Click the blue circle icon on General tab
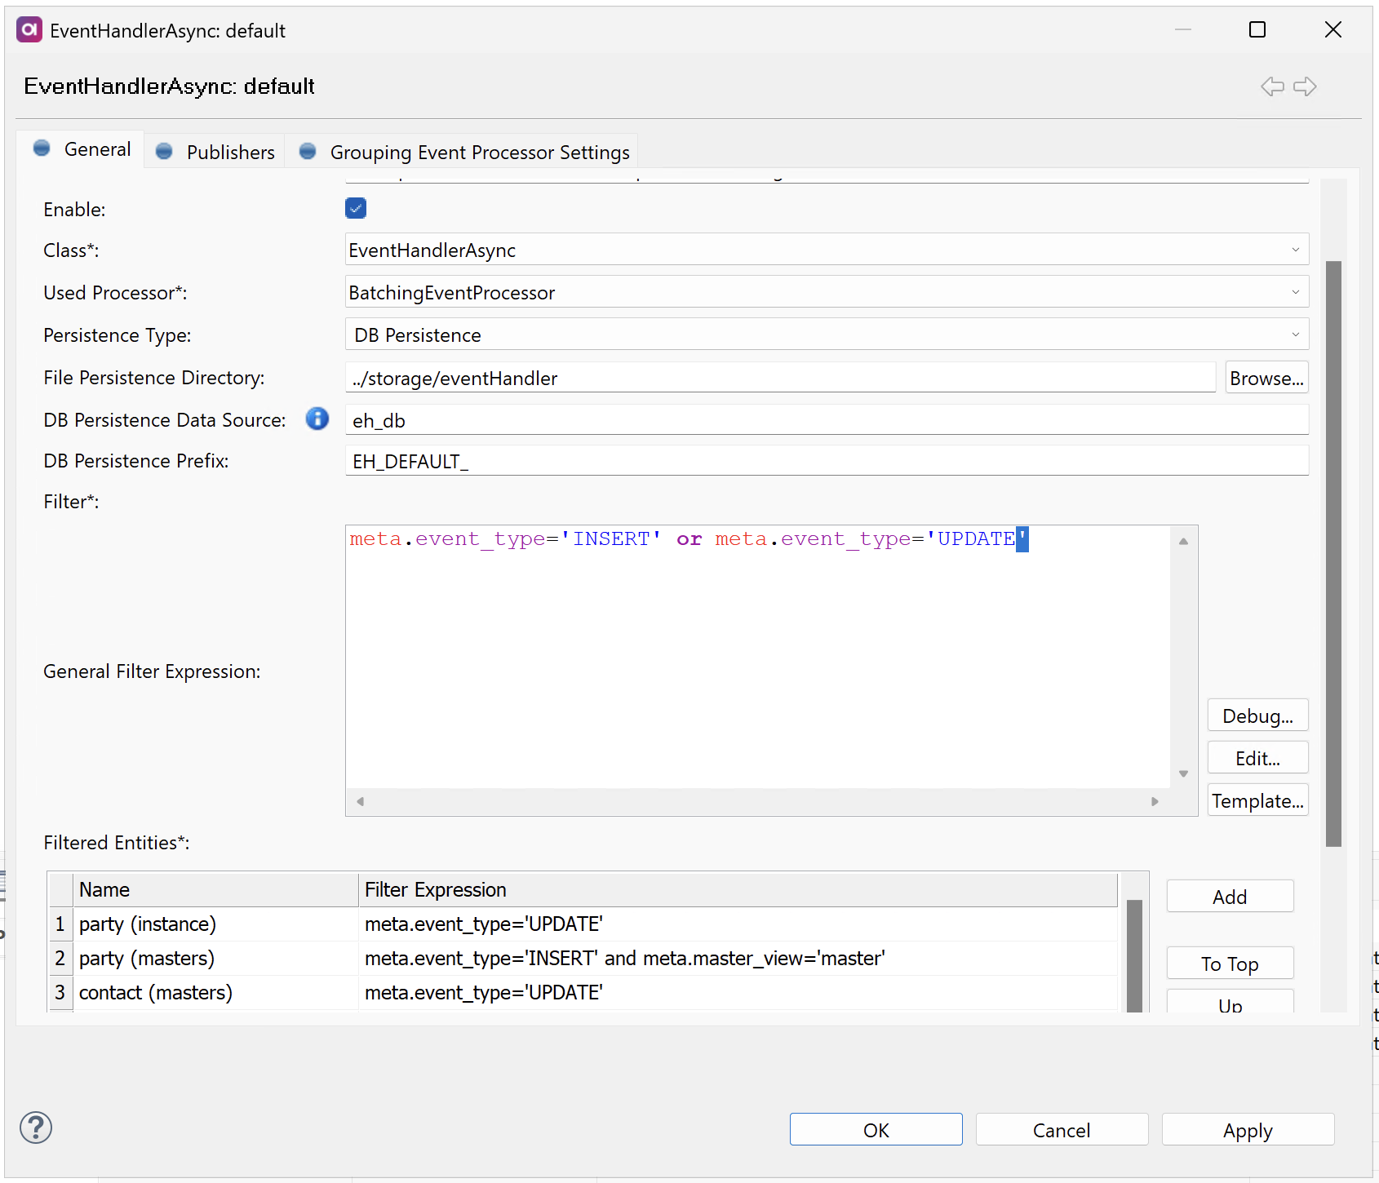 point(42,148)
